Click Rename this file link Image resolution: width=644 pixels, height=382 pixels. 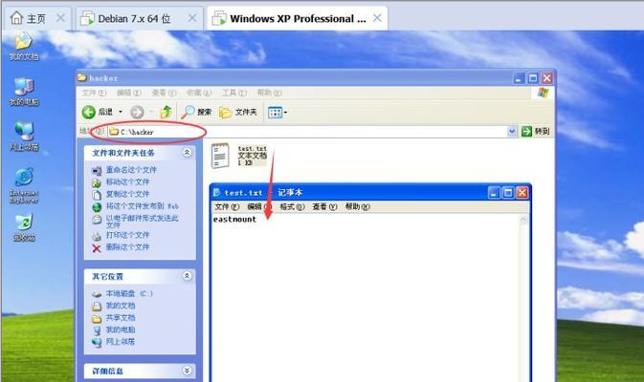point(131,170)
